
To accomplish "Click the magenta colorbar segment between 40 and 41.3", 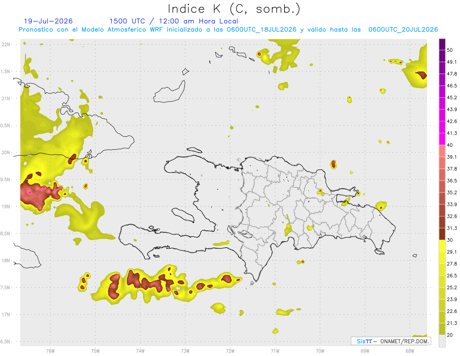I will pyautogui.click(x=442, y=139).
